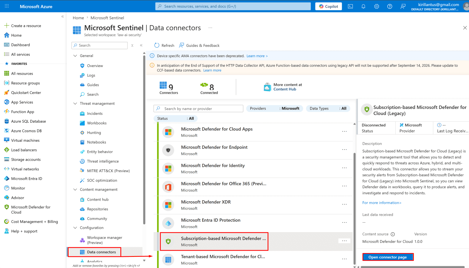Click the Open connector page button
Image resolution: width=469 pixels, height=268 pixels.
388,257
